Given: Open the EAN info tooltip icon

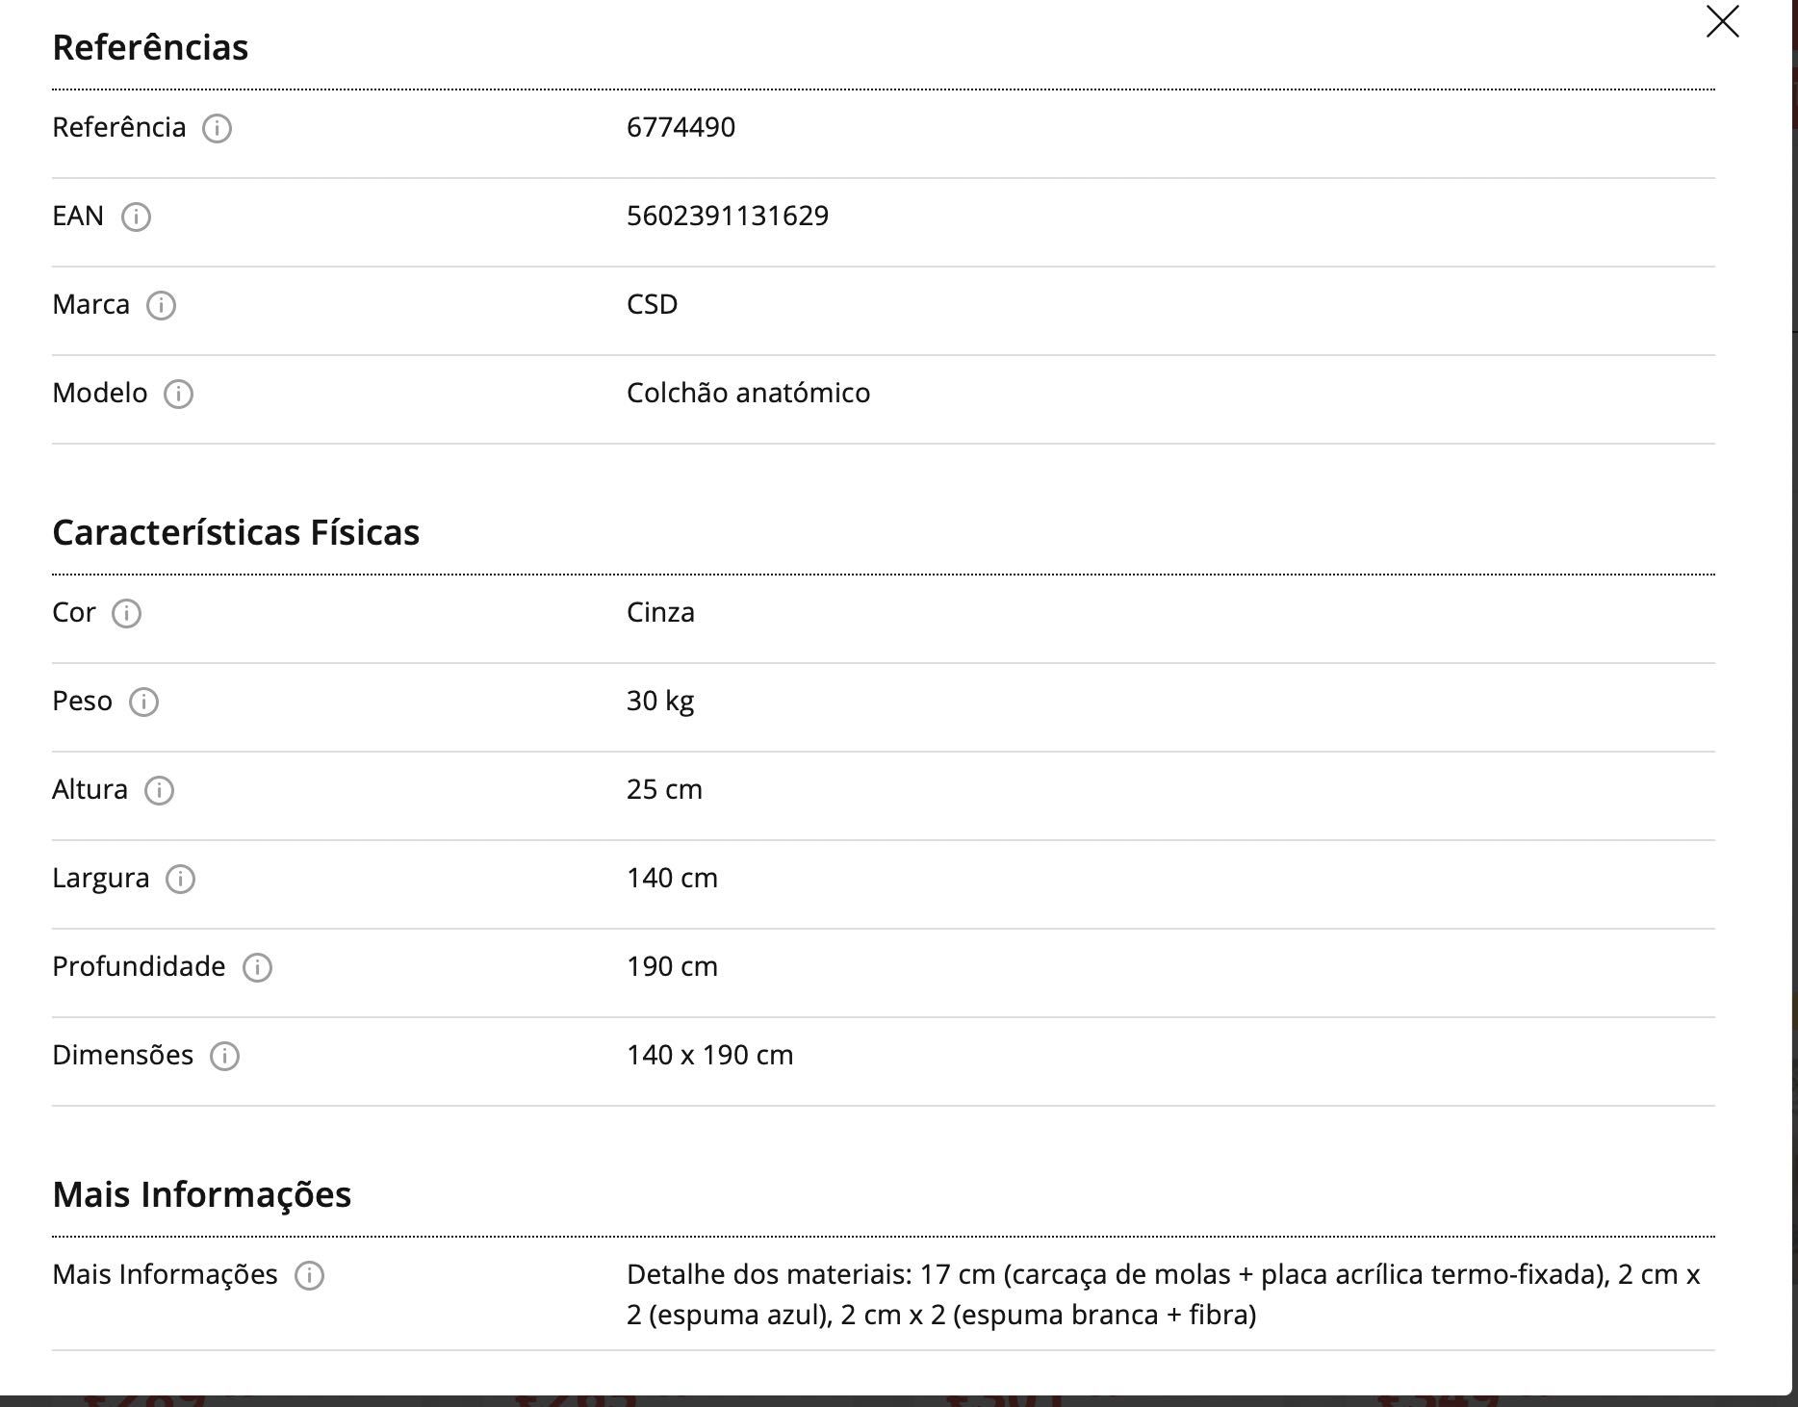Looking at the screenshot, I should 136,217.
